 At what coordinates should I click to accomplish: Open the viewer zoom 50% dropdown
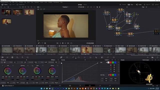39,7
